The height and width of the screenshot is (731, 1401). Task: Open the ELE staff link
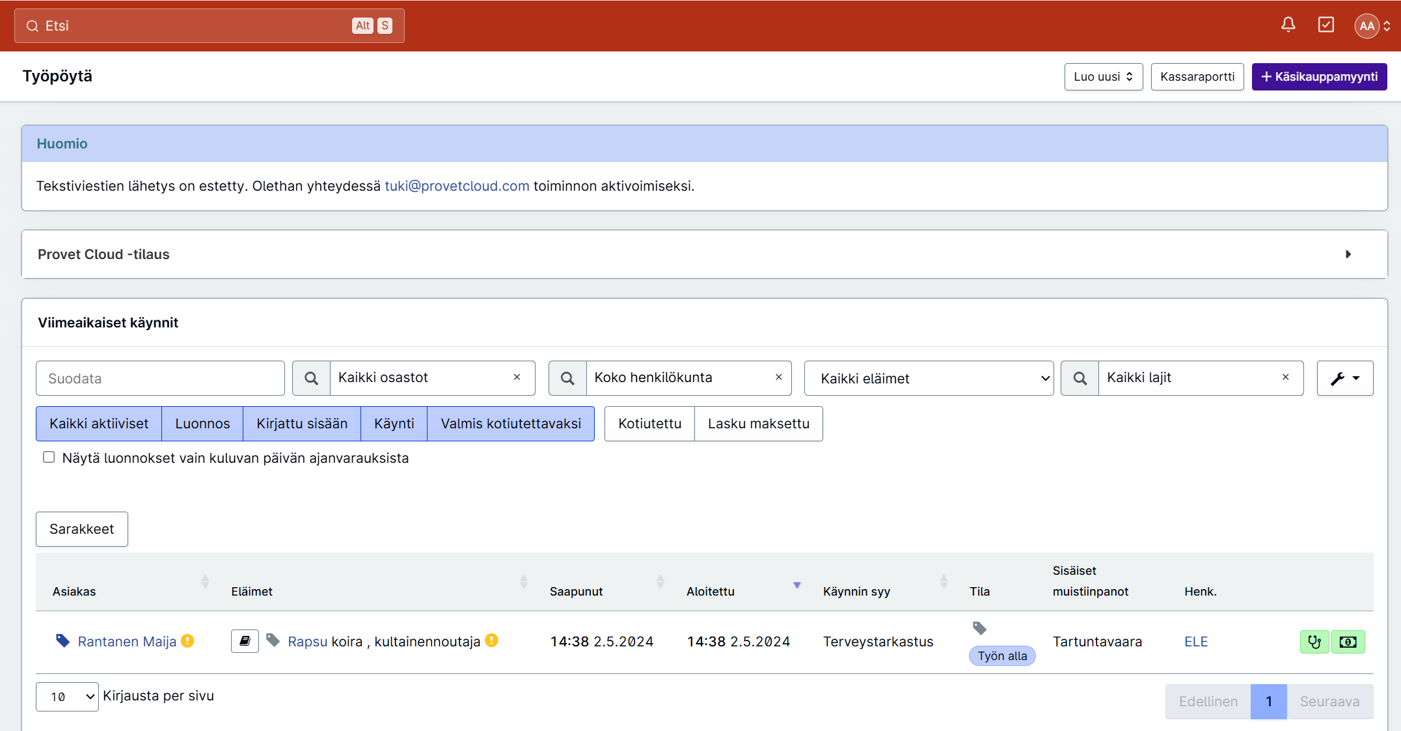tap(1196, 642)
